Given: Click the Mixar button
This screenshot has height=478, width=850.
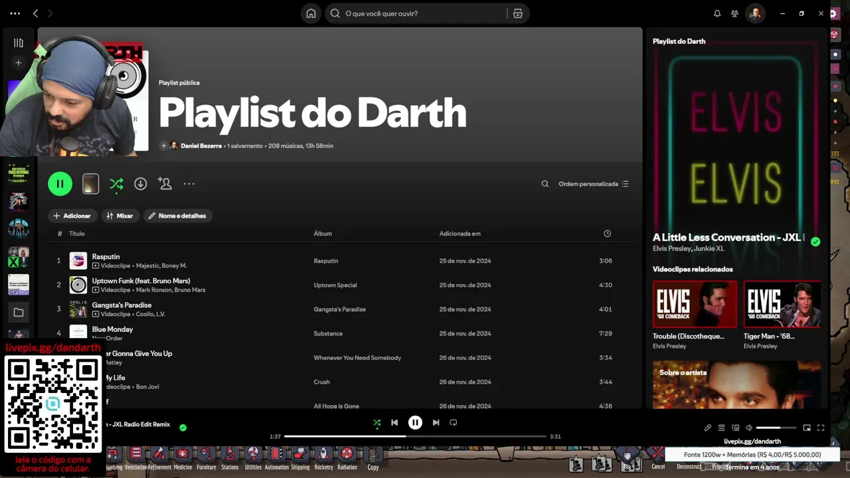Looking at the screenshot, I should pyautogui.click(x=120, y=216).
